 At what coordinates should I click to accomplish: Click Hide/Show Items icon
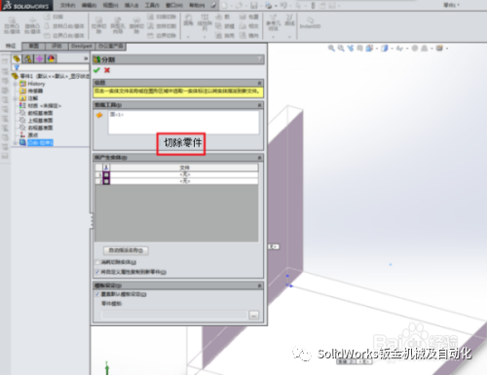(400, 49)
